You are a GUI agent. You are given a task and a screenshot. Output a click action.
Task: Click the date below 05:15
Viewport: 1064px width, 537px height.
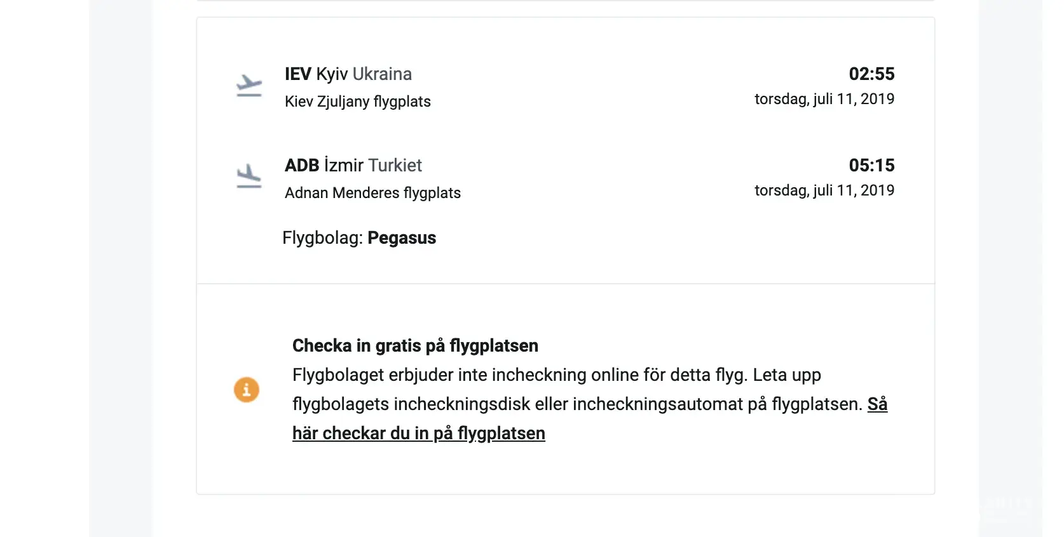coord(824,190)
